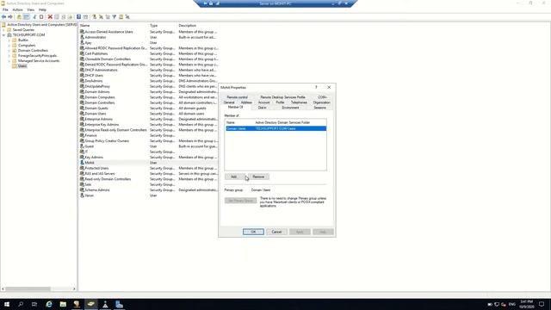Collapse the TECHSUPPORT.COM tree node
Screen dimensions: 551x310
coord(3,35)
